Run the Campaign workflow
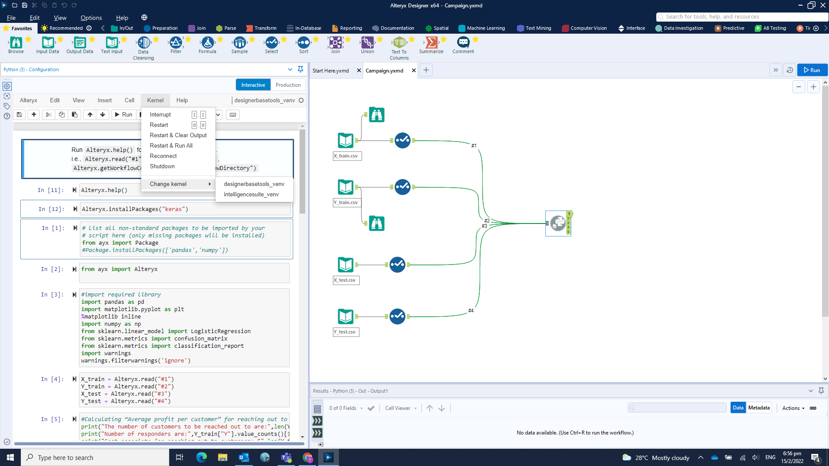 [812, 70]
